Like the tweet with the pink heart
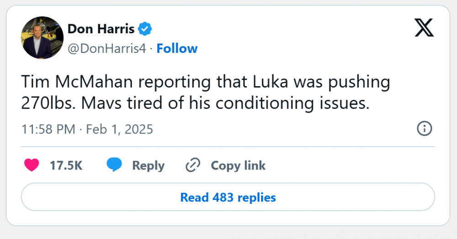 coord(32,165)
